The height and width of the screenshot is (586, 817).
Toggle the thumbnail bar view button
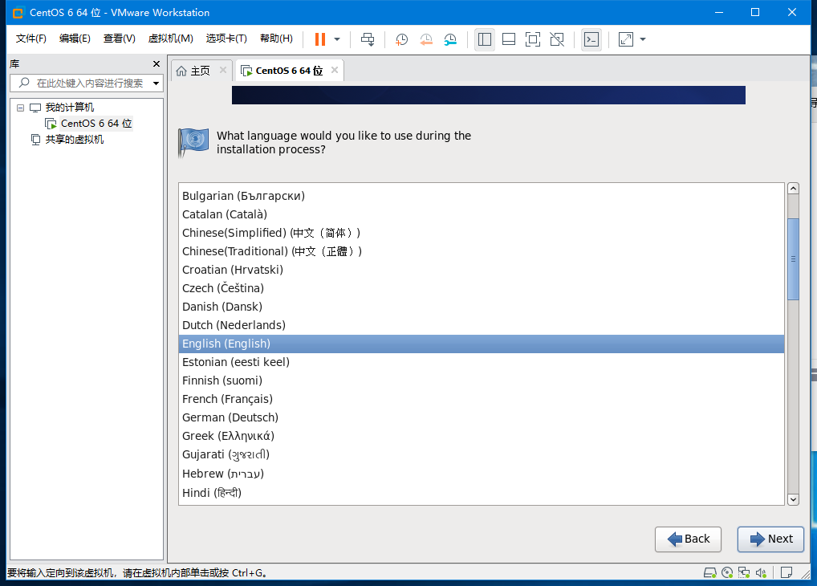click(x=508, y=39)
